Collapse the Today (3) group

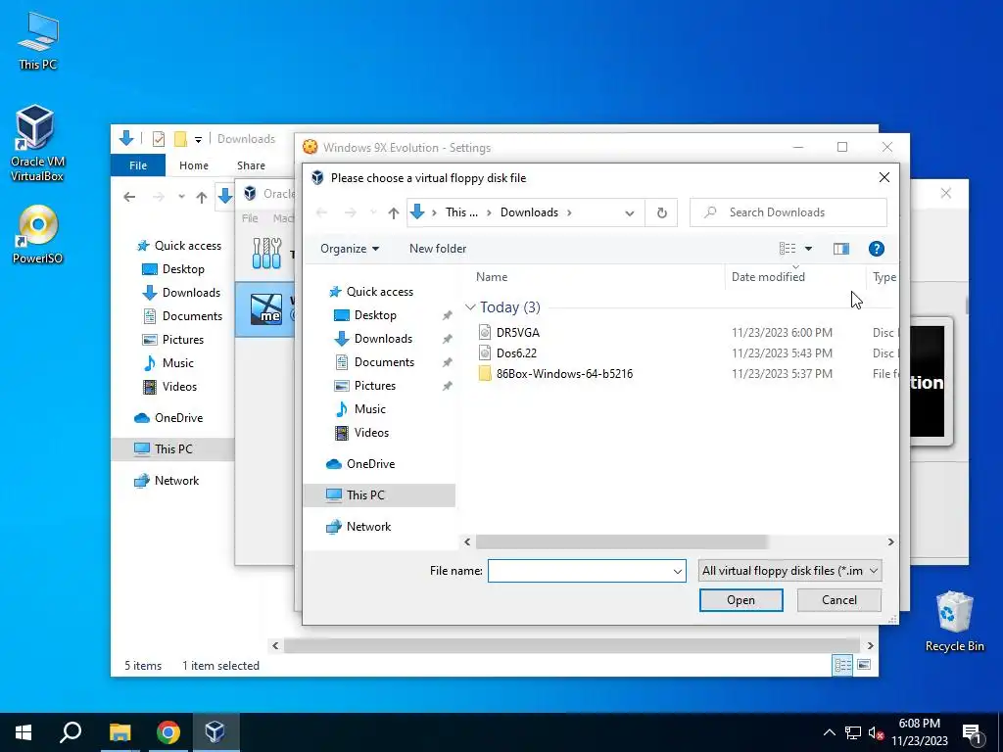click(x=470, y=307)
